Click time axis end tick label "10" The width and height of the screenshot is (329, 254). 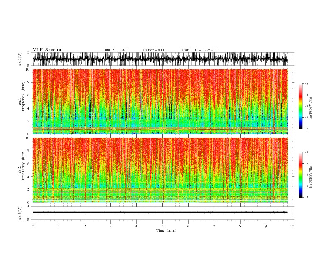[x=292, y=226]
